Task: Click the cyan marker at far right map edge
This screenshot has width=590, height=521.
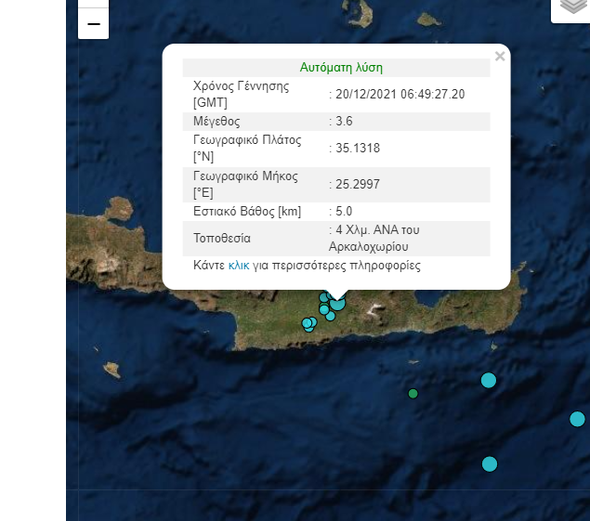Action: point(577,419)
